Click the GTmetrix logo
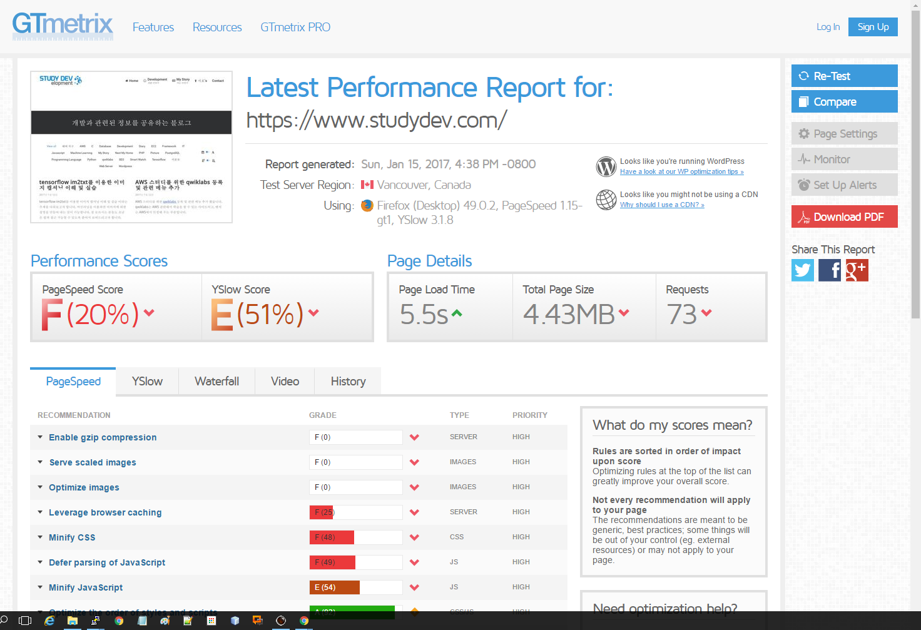This screenshot has width=921, height=630. click(63, 26)
